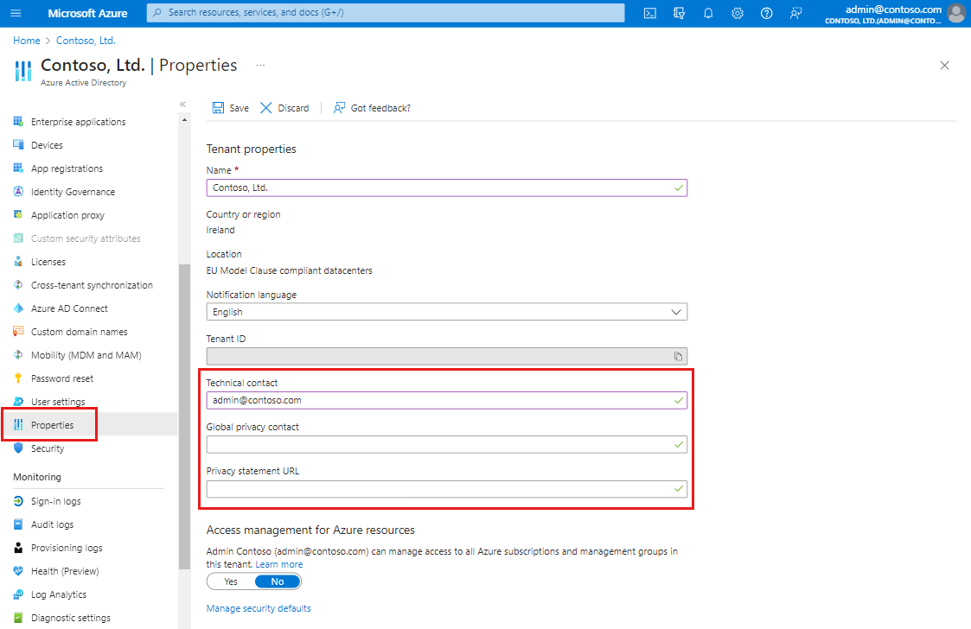Viewport: 971px width, 629px height.
Task: Open directories and subscriptions filter icon
Action: pos(679,13)
